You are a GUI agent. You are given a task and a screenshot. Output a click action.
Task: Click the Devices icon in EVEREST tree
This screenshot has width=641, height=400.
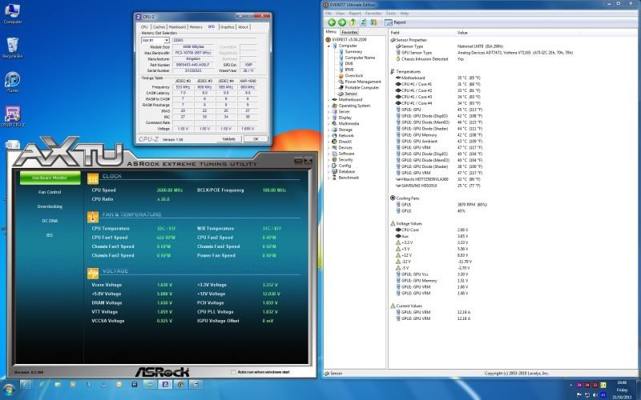tap(334, 148)
